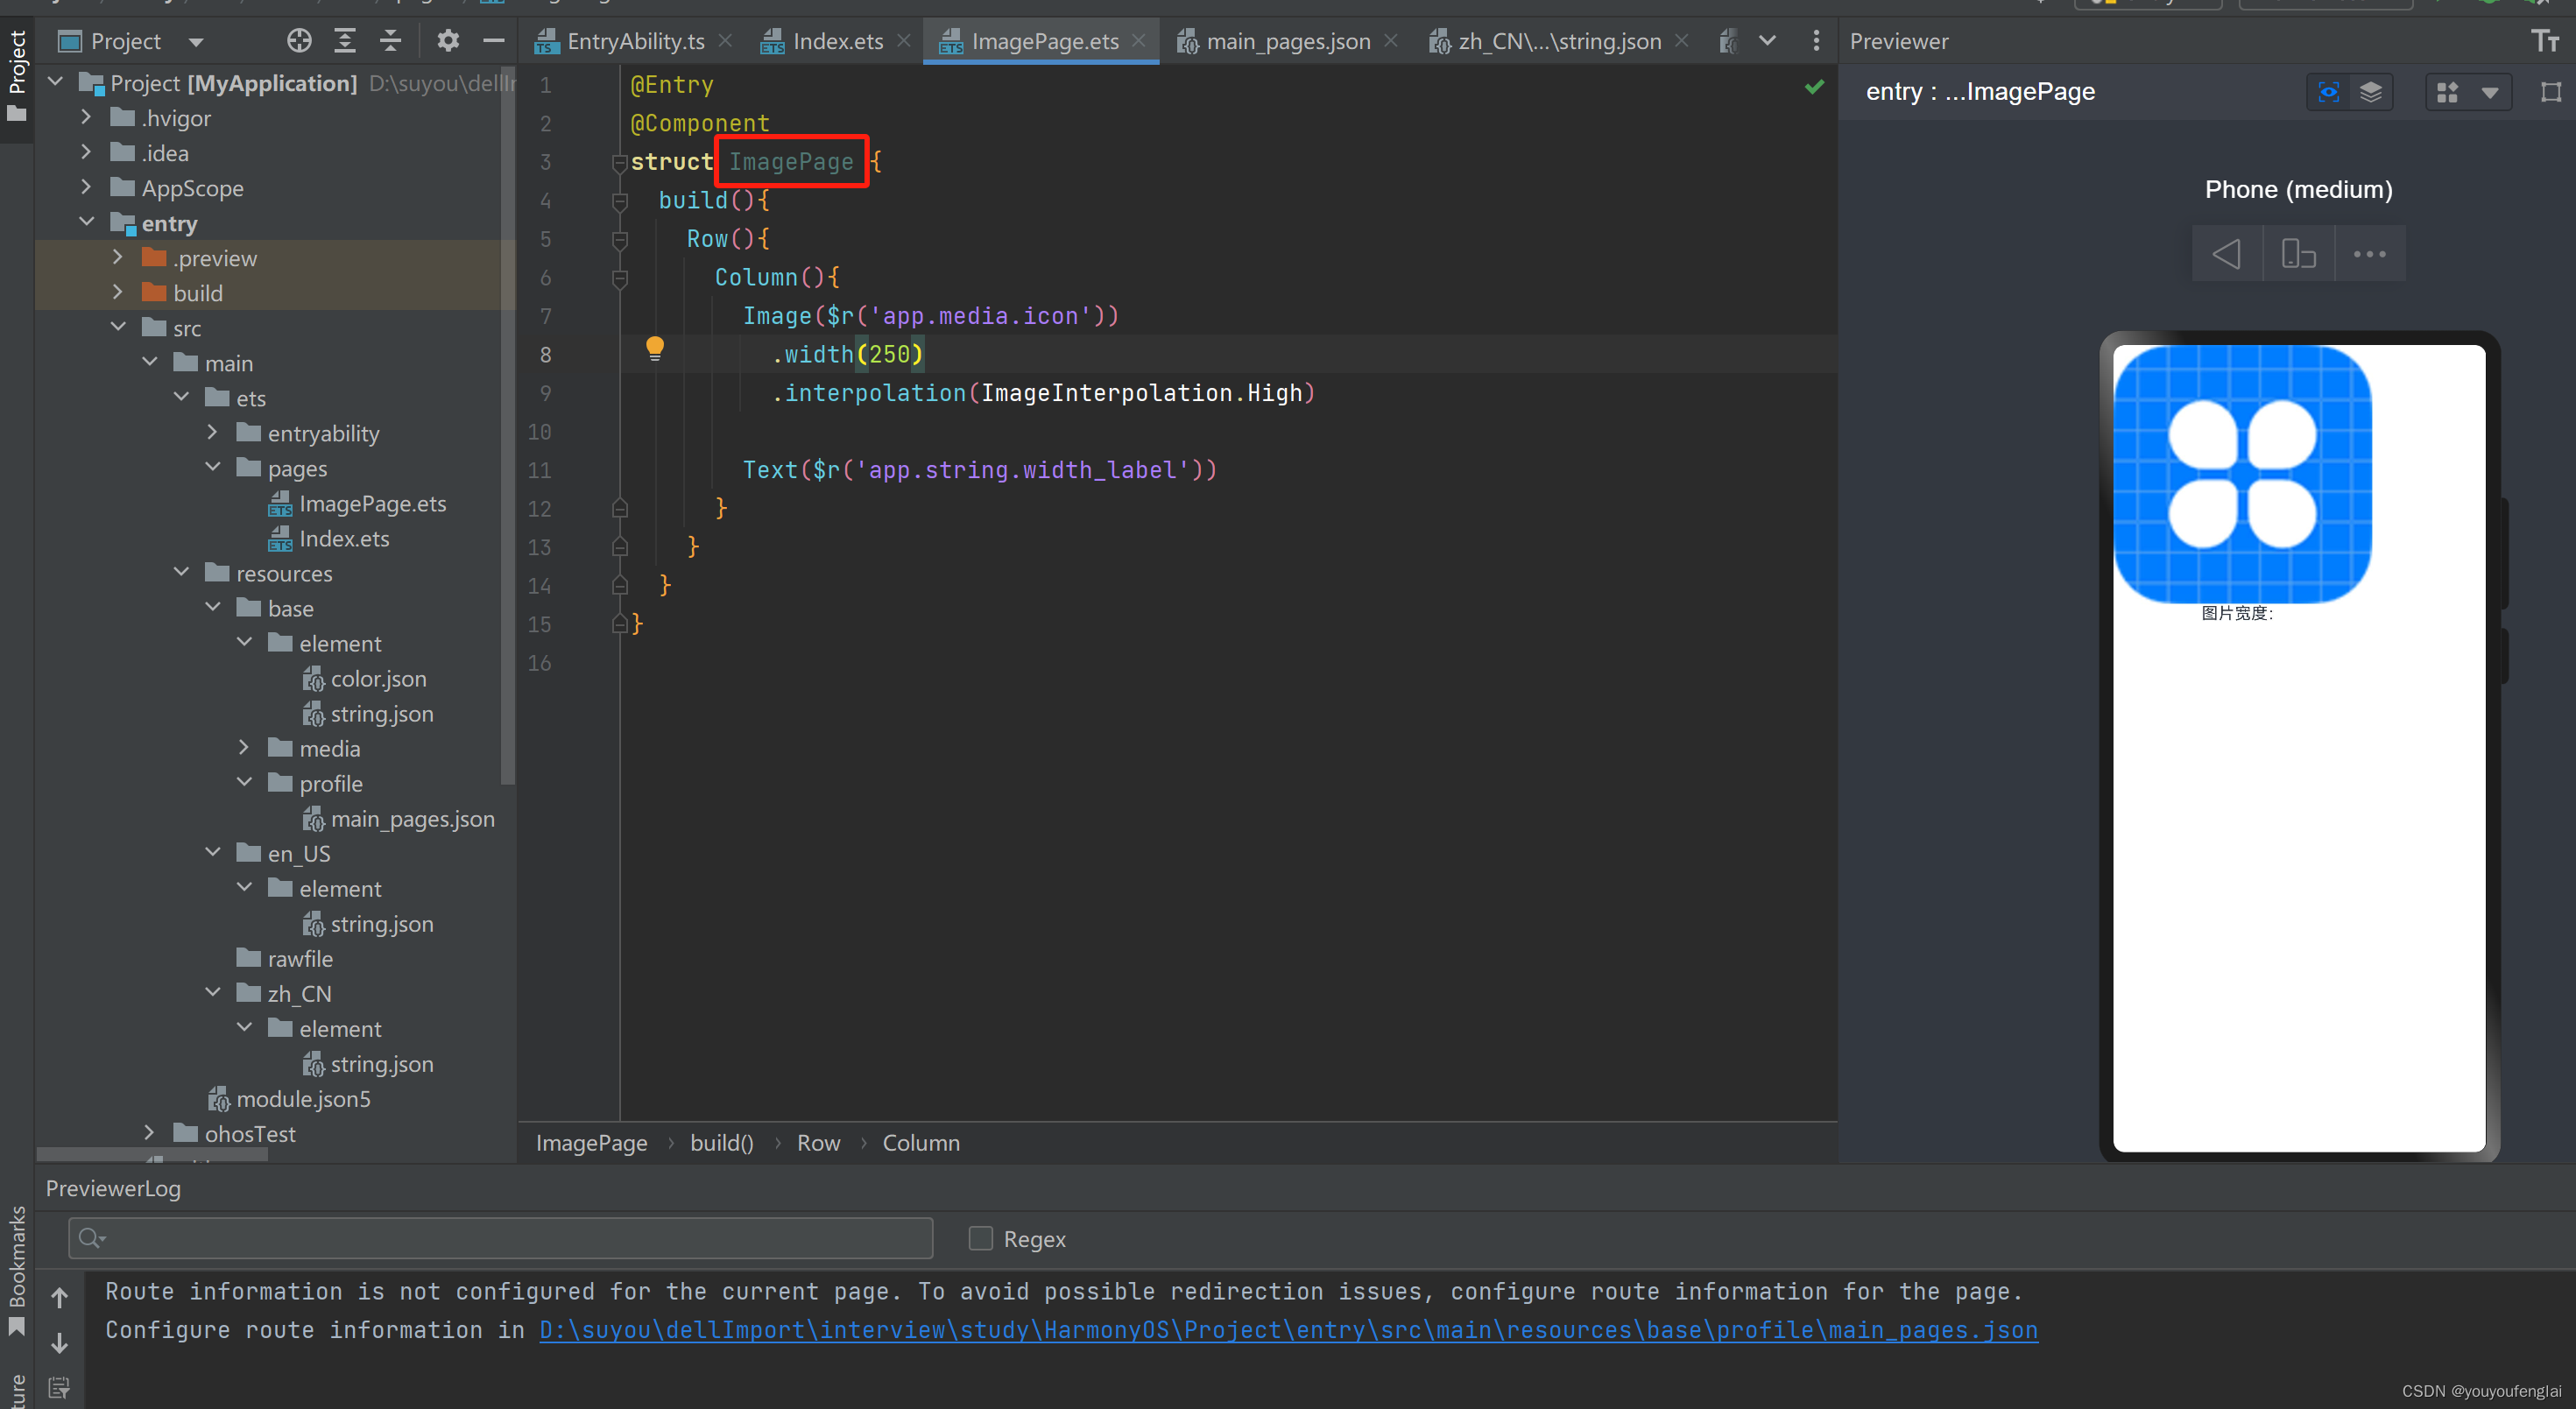Click the soft-wrap/filter icon below log arrows
This screenshot has height=1409, width=2576.
[x=59, y=1387]
